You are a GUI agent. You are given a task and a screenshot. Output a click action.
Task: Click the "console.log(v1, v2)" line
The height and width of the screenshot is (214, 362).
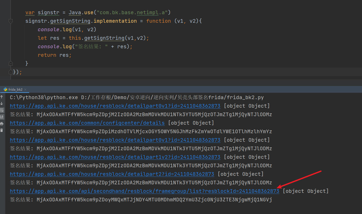(67, 29)
